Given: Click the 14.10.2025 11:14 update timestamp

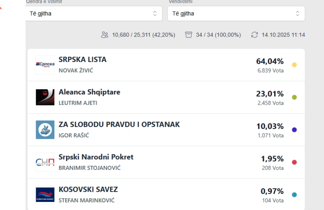Looking at the screenshot, I should tap(283, 35).
